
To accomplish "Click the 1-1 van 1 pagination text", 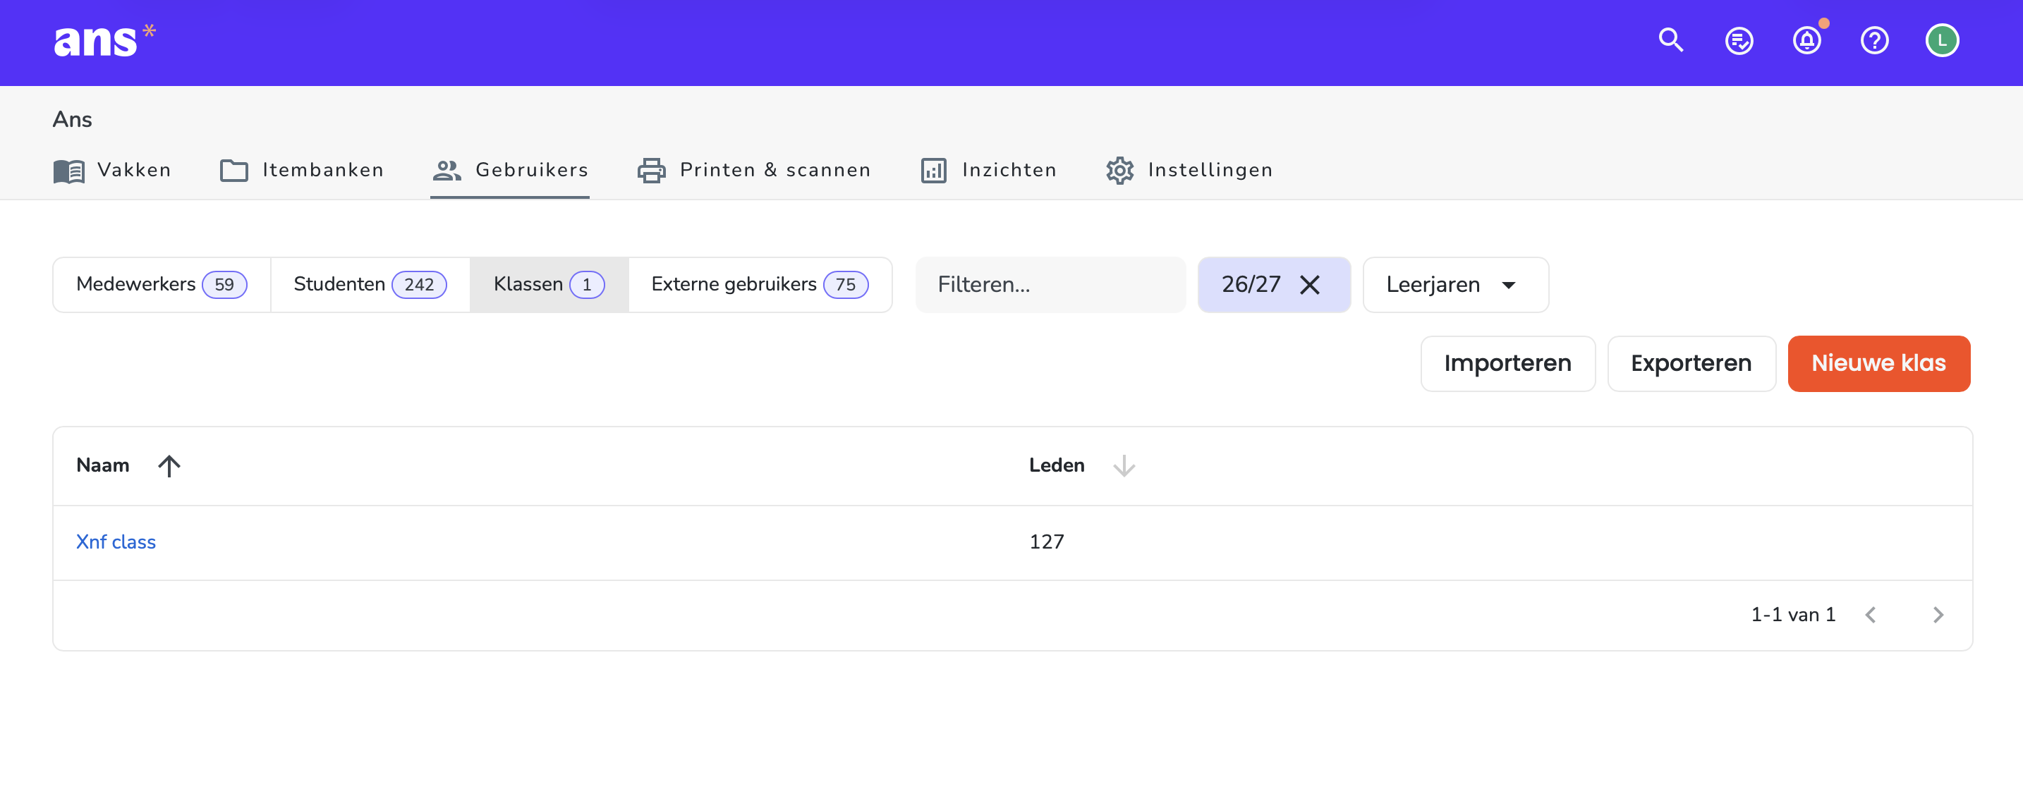I will pyautogui.click(x=1793, y=615).
